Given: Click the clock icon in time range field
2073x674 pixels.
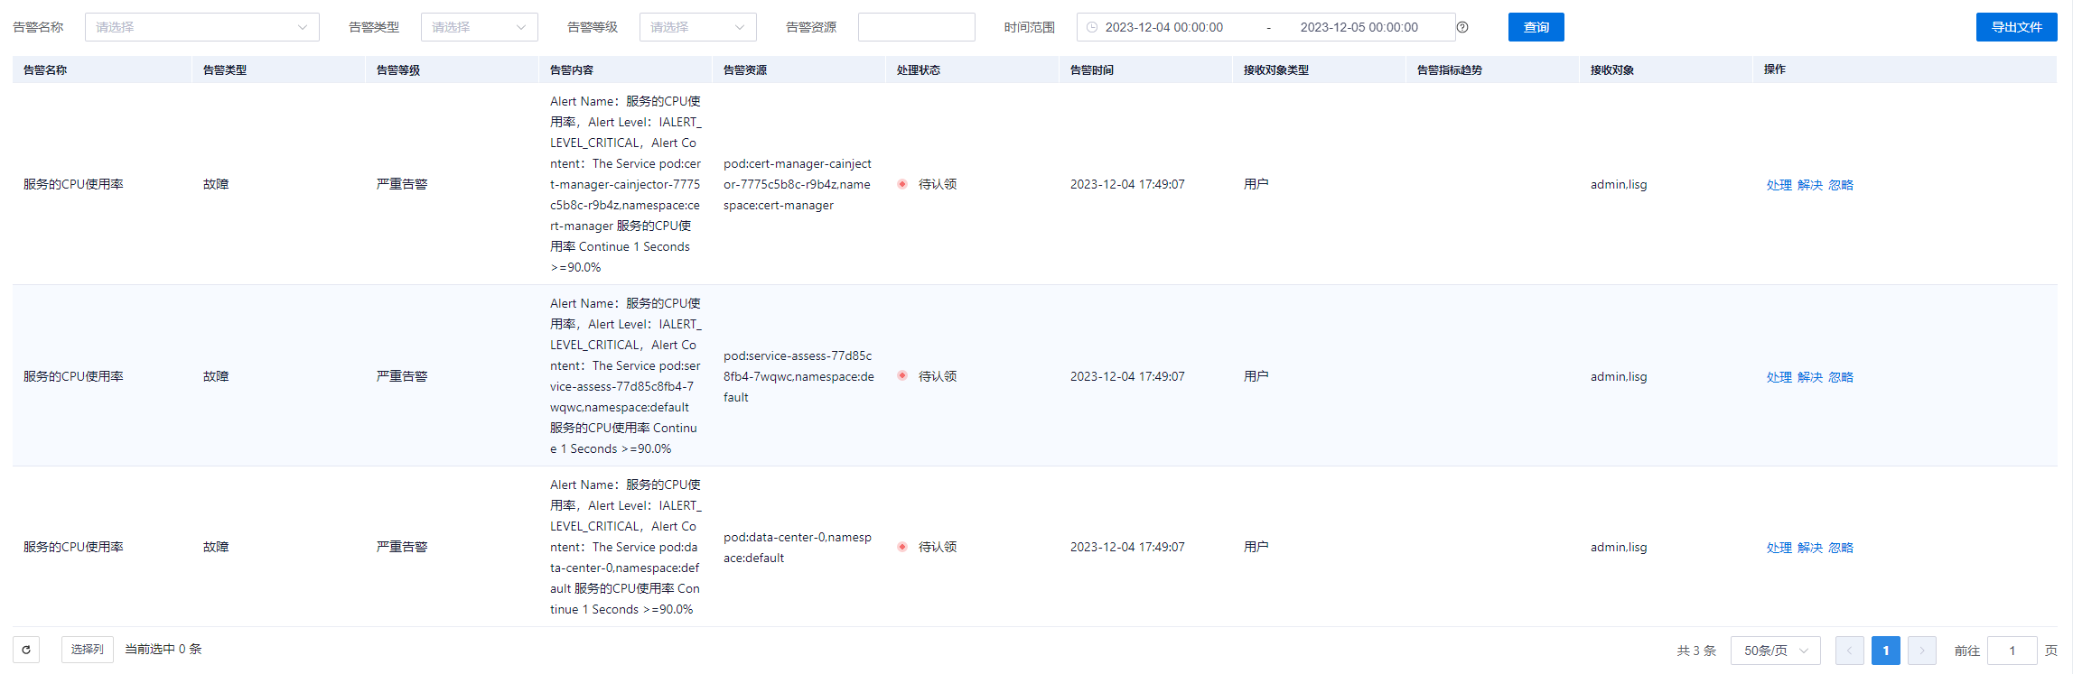Looking at the screenshot, I should pos(1092,27).
